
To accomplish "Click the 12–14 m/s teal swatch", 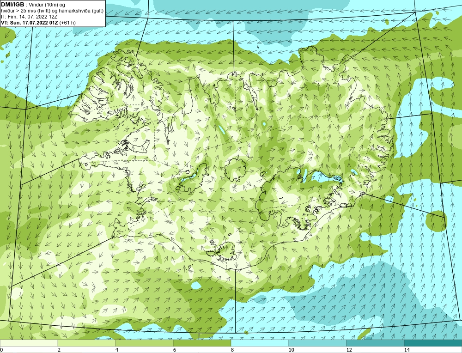I will [x=375, y=343].
